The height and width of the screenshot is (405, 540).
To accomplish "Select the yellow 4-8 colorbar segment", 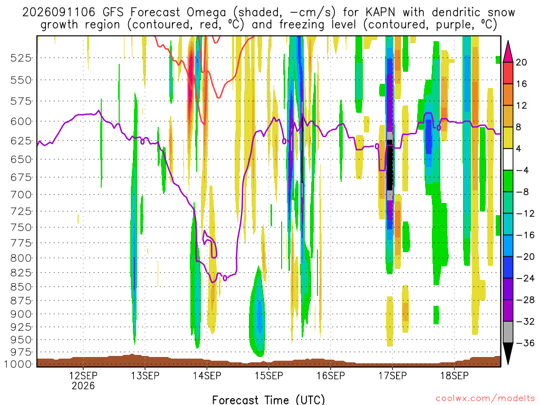I will 508,138.
